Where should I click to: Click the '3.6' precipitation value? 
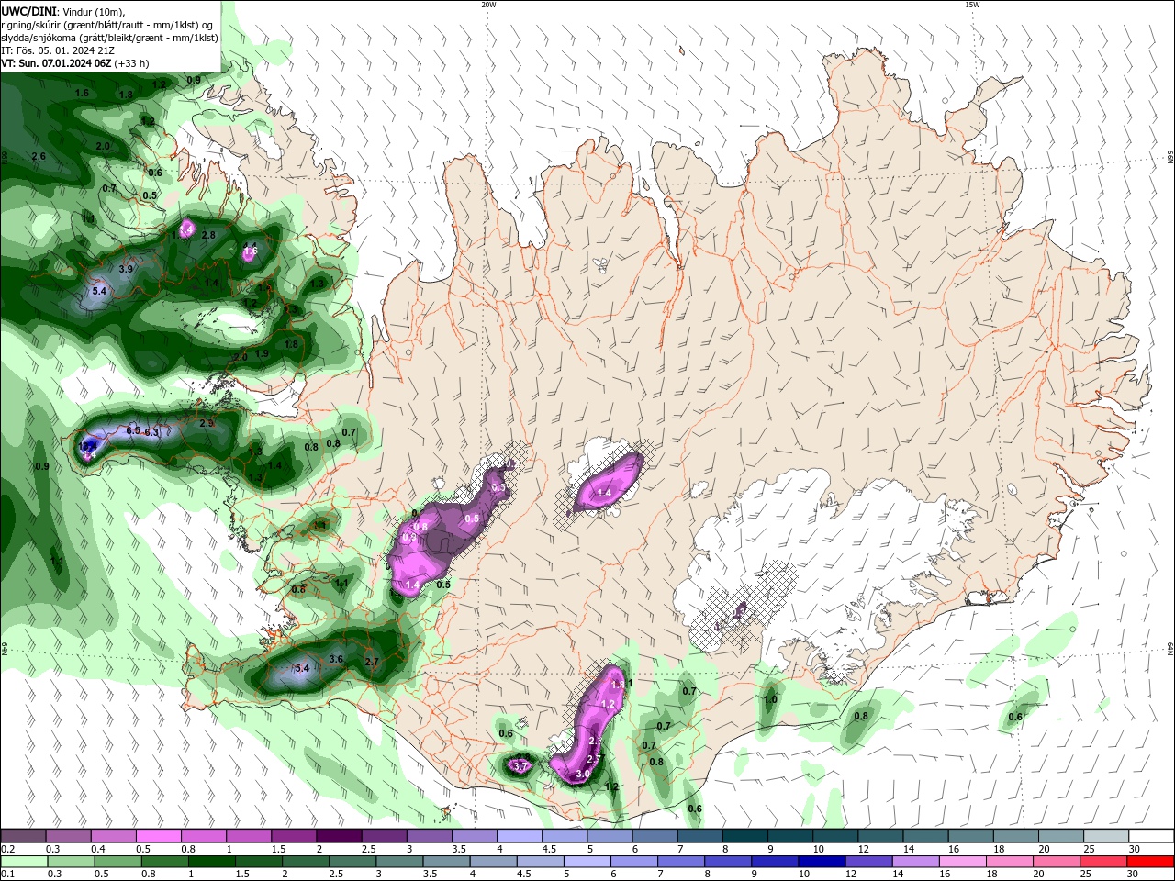click(x=336, y=659)
